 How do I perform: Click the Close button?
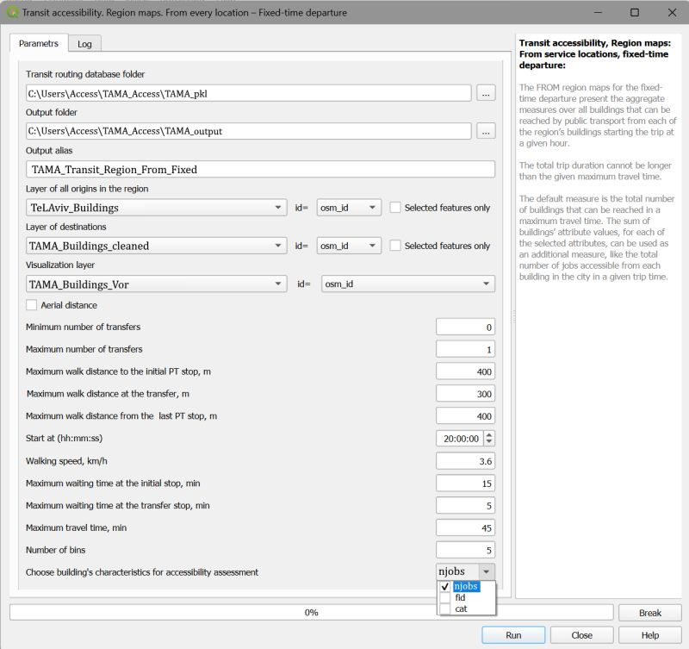[x=582, y=635]
